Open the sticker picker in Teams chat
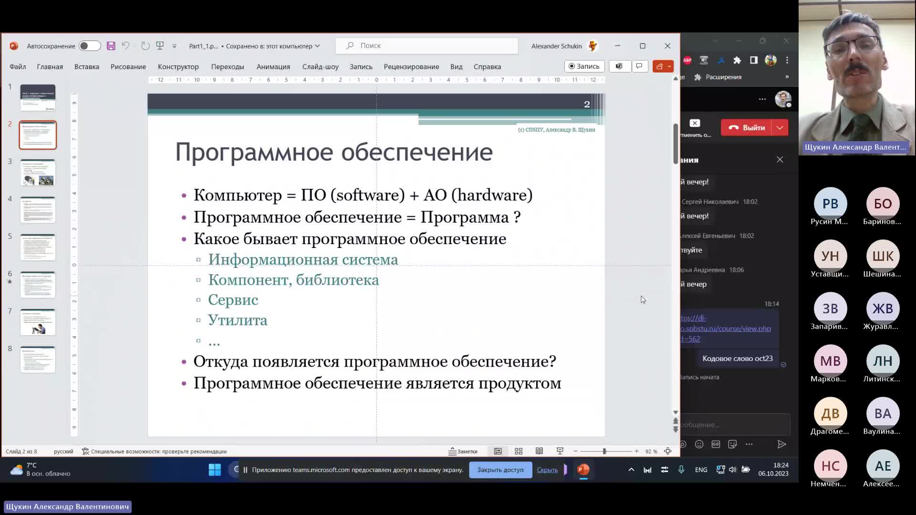This screenshot has width=916, height=515. point(732,444)
